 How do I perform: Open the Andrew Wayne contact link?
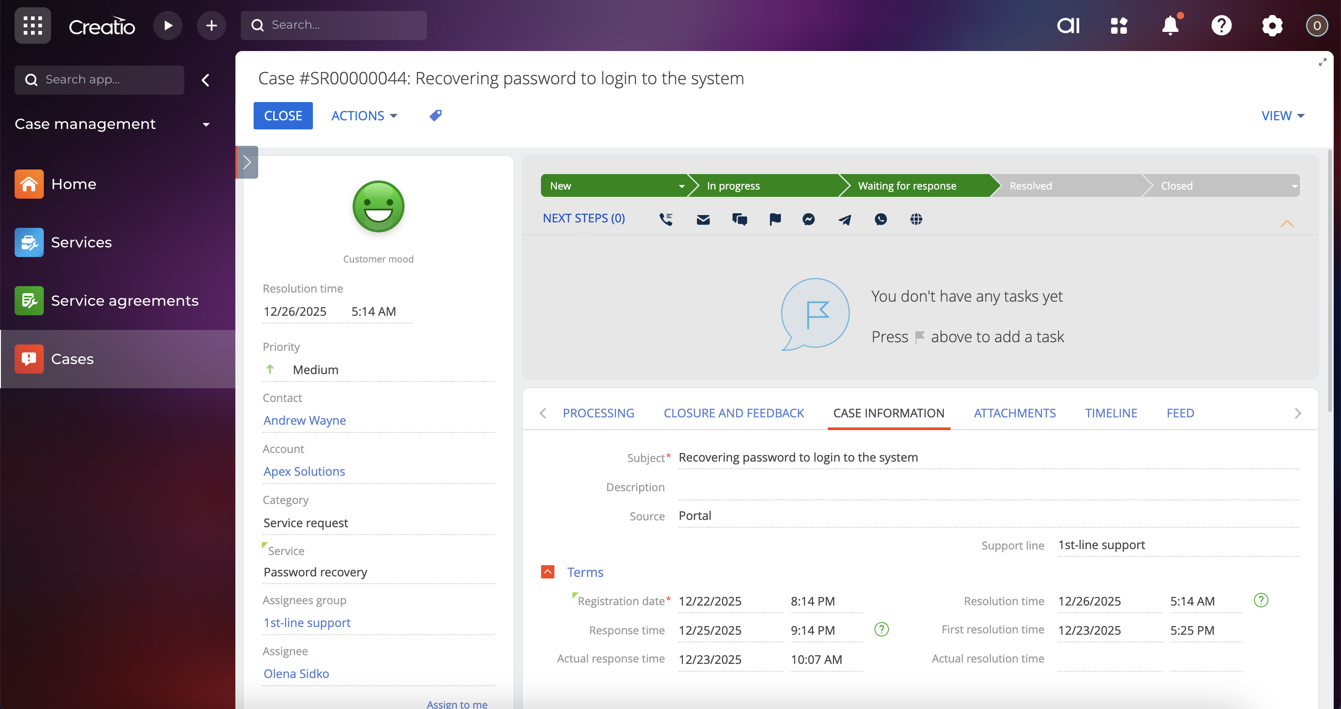(x=305, y=420)
